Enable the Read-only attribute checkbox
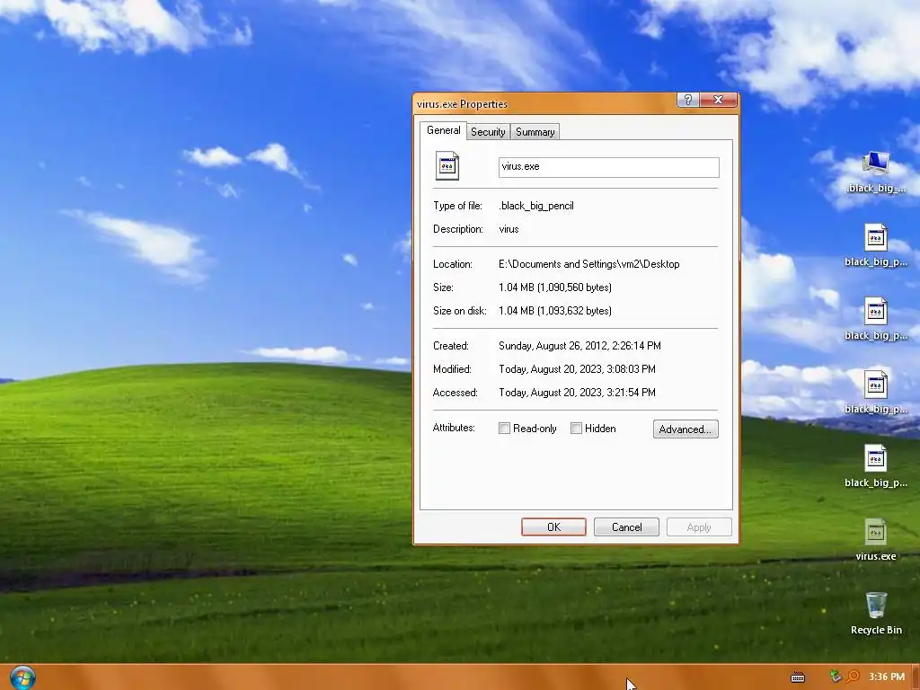The width and height of the screenshot is (920, 690). (504, 429)
